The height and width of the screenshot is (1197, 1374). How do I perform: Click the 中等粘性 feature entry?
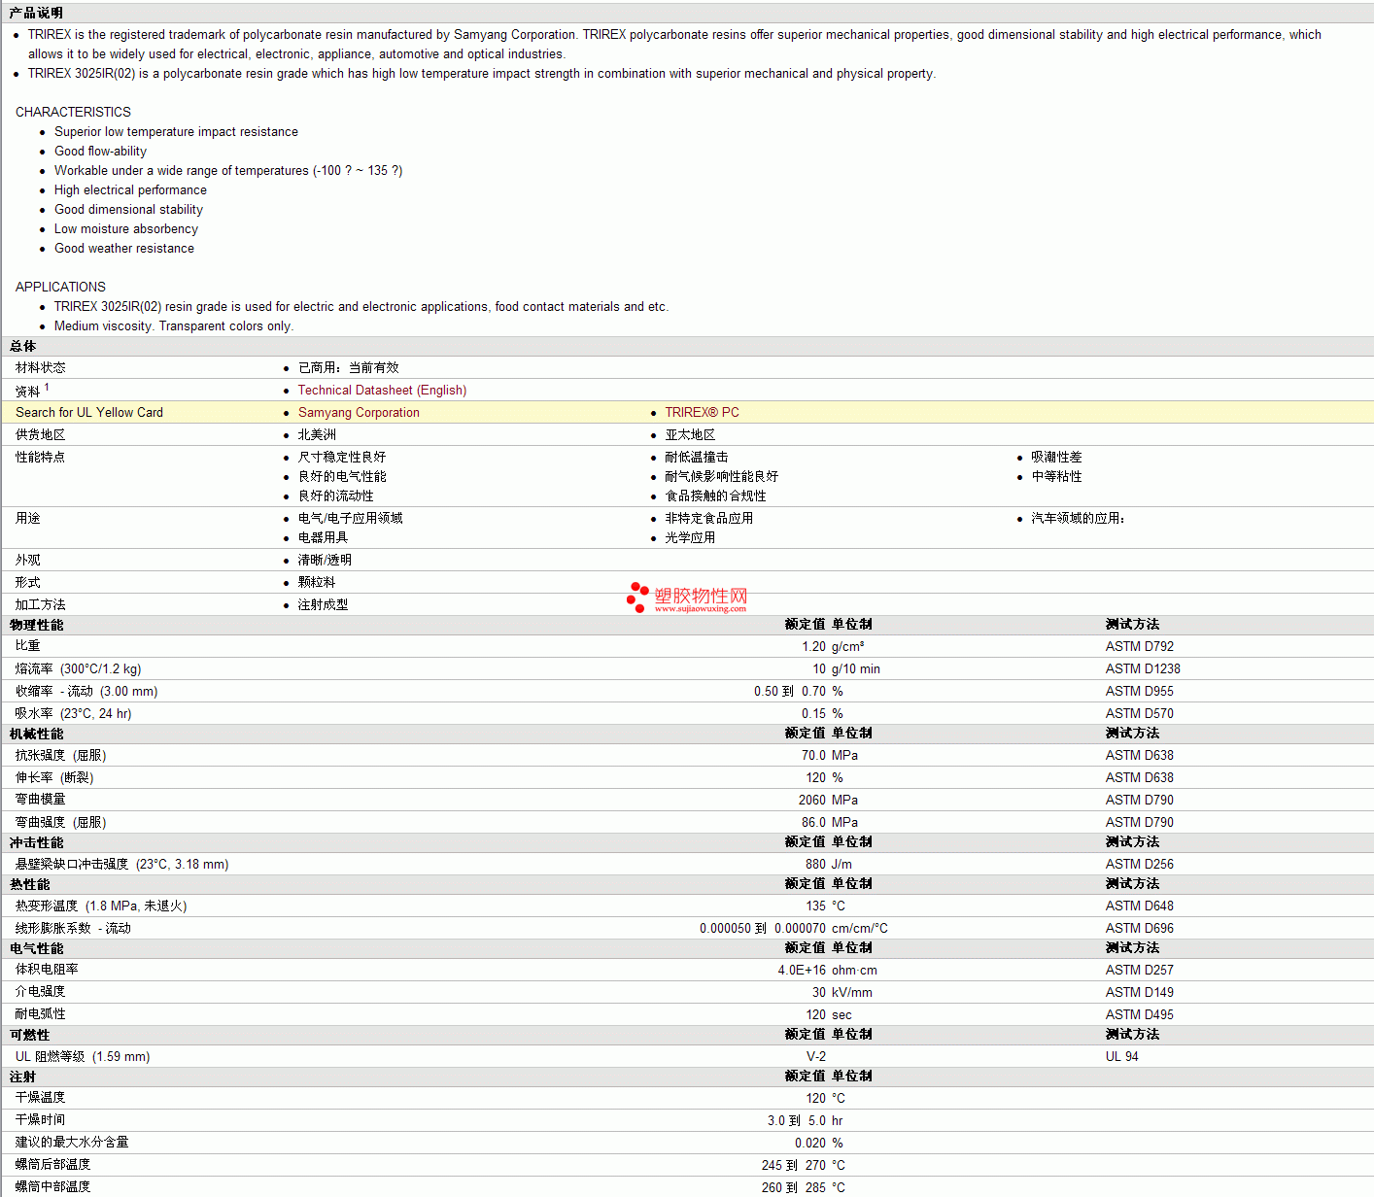[x=1056, y=476]
